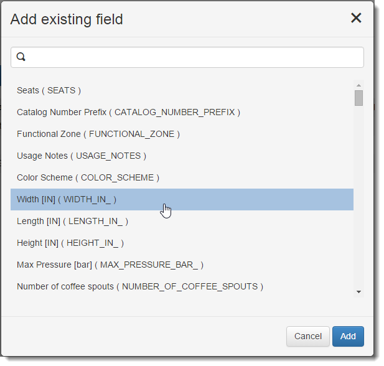Screen dimensions: 384x366
Task: Select the Max Pressure [bar] field
Action: coord(110,265)
